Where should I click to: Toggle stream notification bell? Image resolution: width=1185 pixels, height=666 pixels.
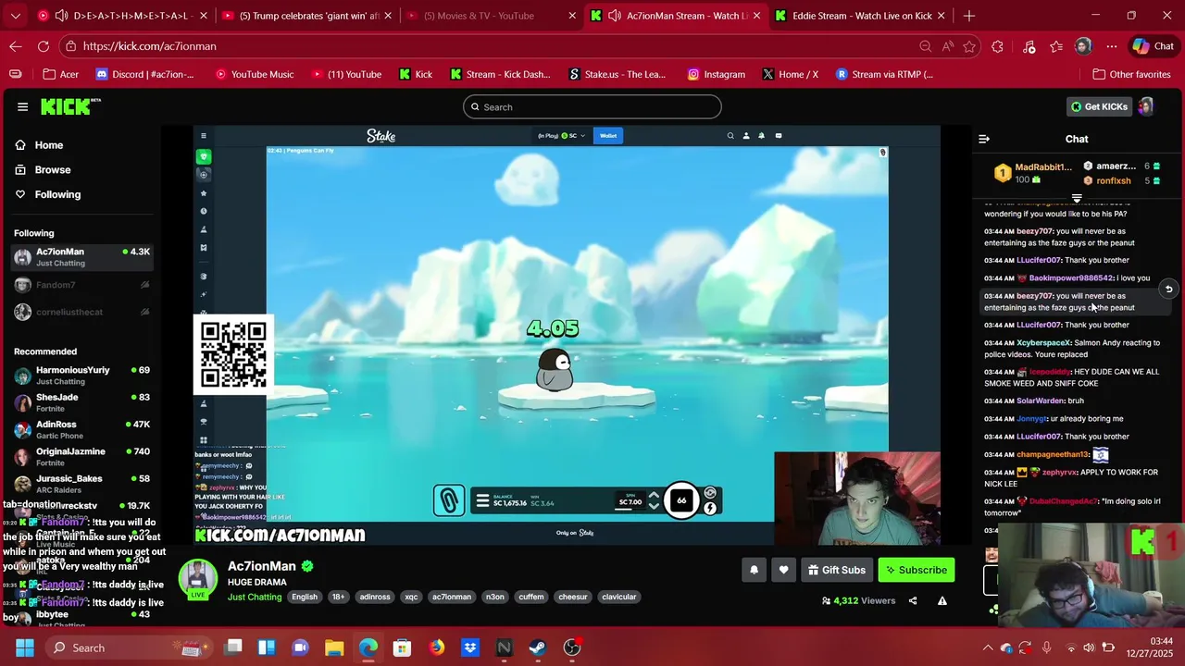(754, 570)
